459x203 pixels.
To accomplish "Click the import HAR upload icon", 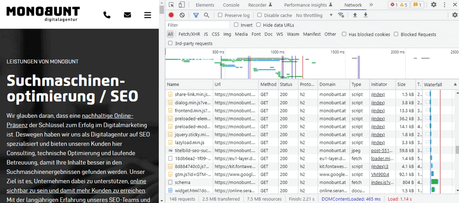I will point(355,15).
